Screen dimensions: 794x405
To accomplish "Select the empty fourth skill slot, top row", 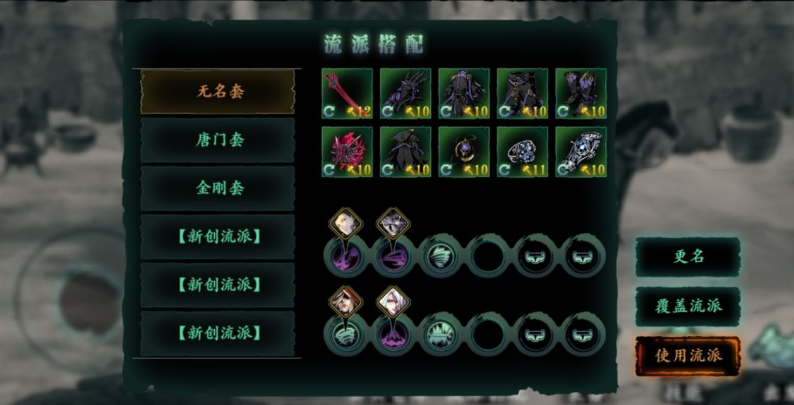I will 488,257.
